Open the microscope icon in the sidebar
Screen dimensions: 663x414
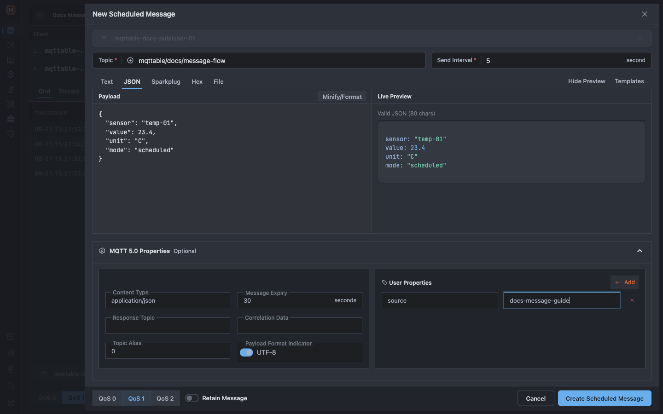coord(11,89)
